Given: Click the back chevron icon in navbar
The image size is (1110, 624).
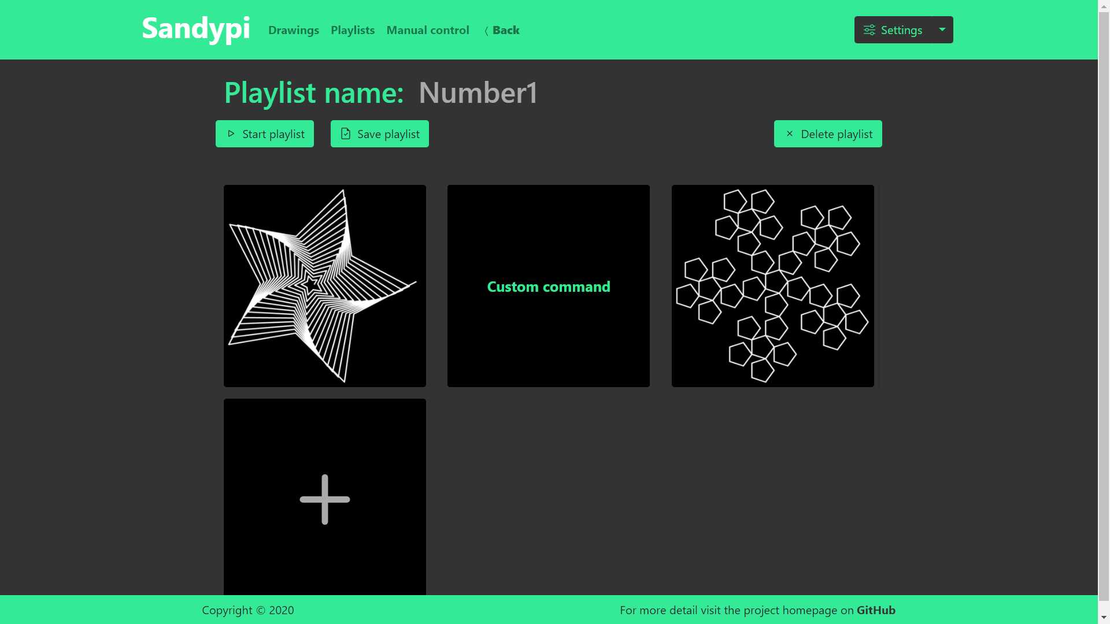Looking at the screenshot, I should tap(486, 31).
